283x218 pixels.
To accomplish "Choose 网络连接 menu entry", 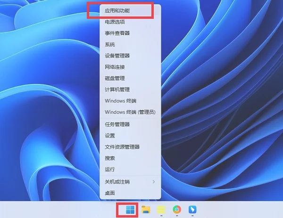I will click(130, 67).
